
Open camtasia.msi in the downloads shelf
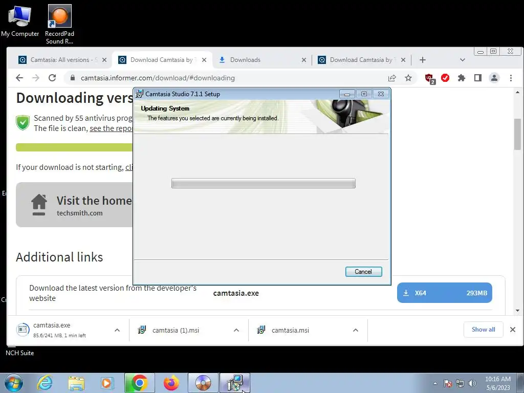(x=290, y=330)
